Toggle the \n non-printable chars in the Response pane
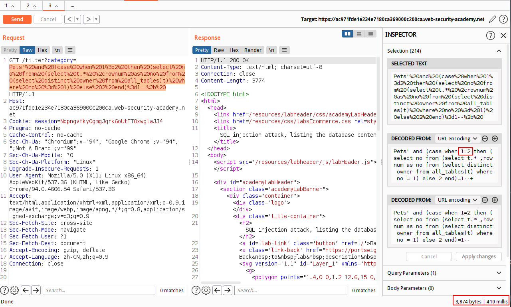Viewport: 511px width, 307px height. click(271, 50)
